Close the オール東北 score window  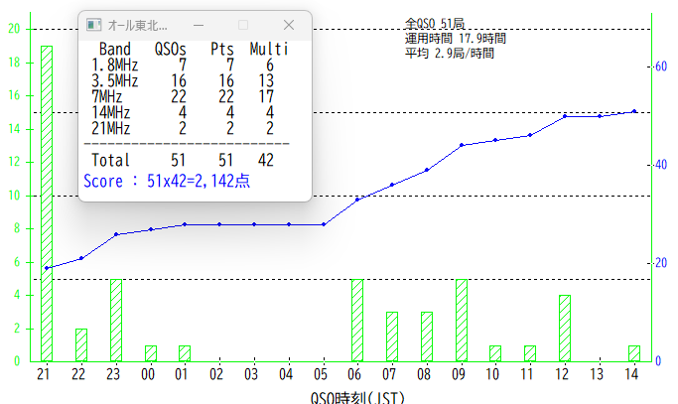(x=289, y=24)
